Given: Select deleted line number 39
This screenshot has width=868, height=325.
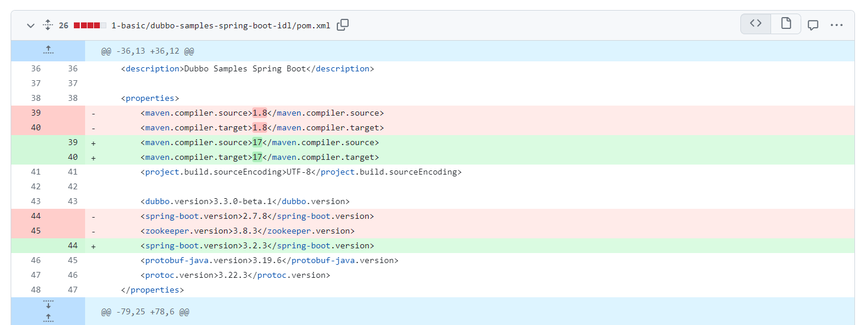Looking at the screenshot, I should 35,113.
